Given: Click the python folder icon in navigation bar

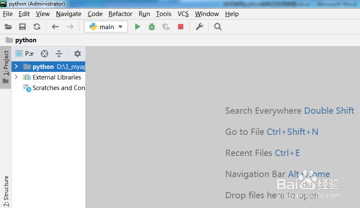Looking at the screenshot, I should point(9,40).
